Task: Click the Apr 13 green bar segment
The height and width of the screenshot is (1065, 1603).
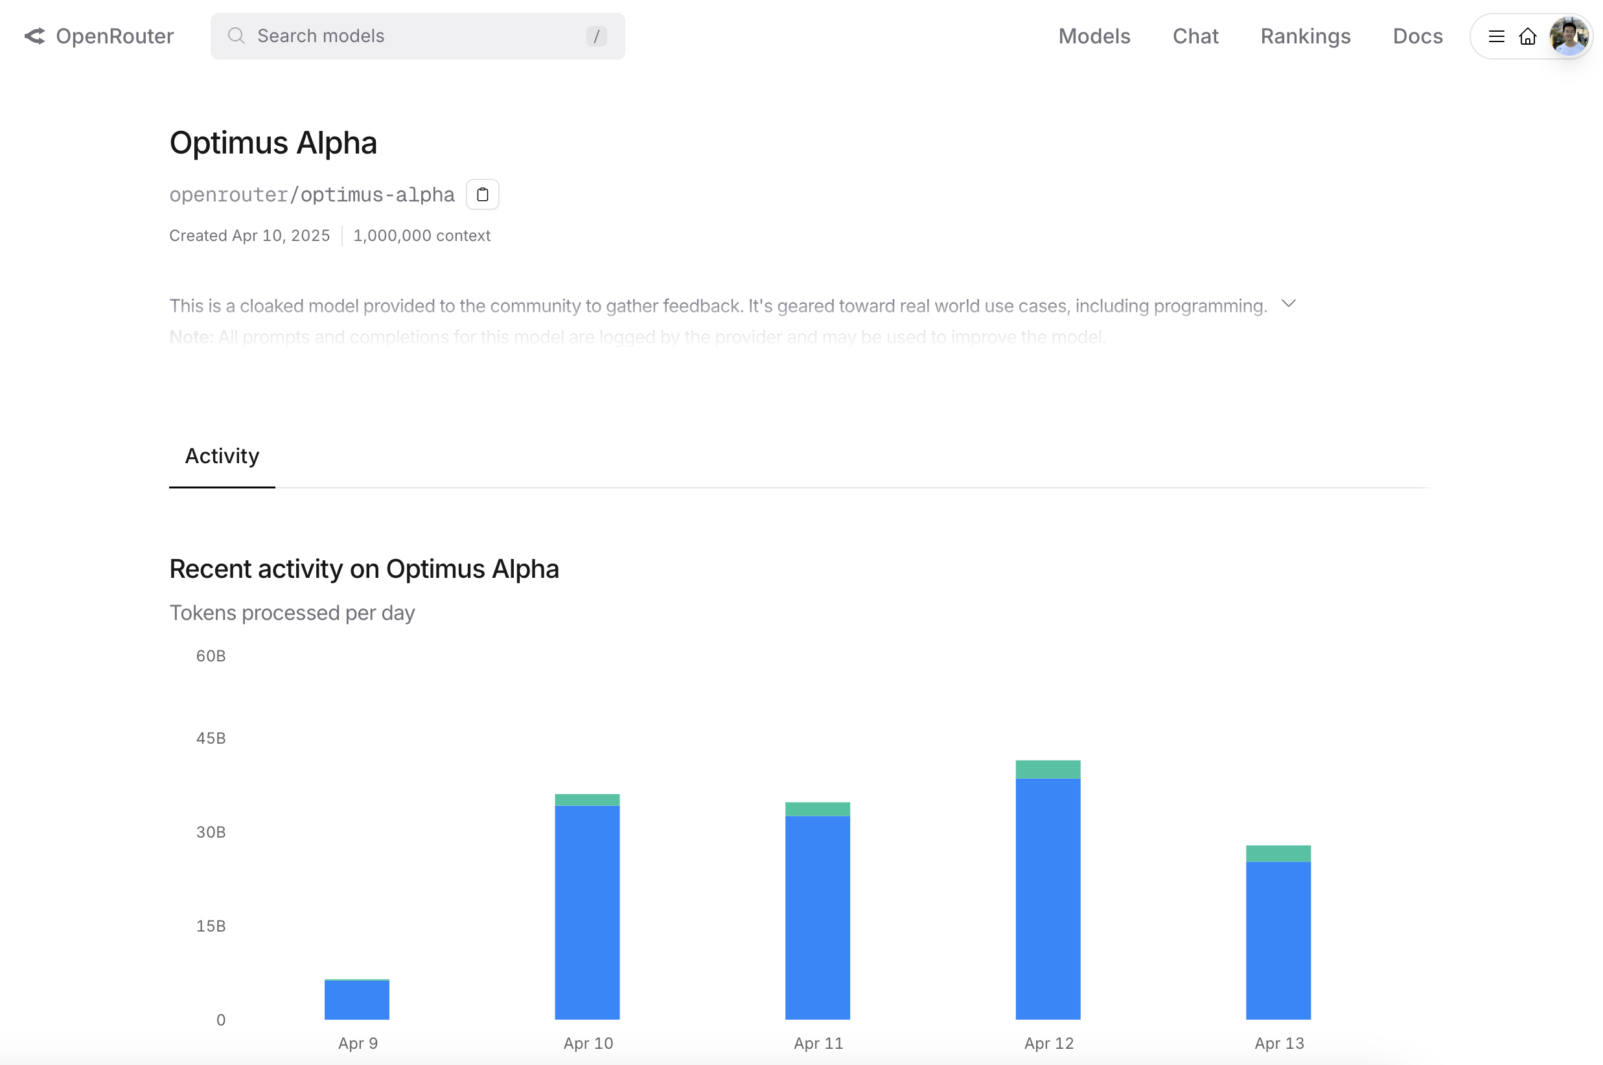Action: coord(1278,854)
